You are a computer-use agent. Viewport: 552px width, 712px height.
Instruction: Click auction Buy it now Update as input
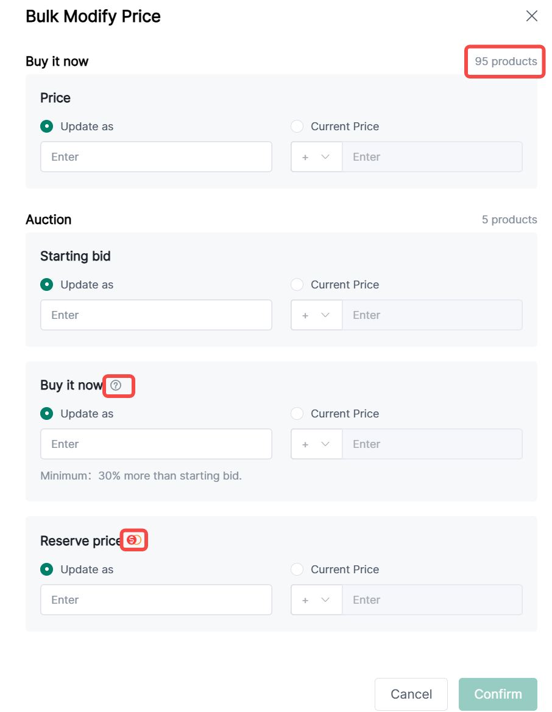coord(156,444)
